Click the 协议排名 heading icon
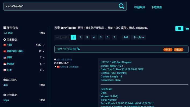190x107 pixels. point(5,95)
